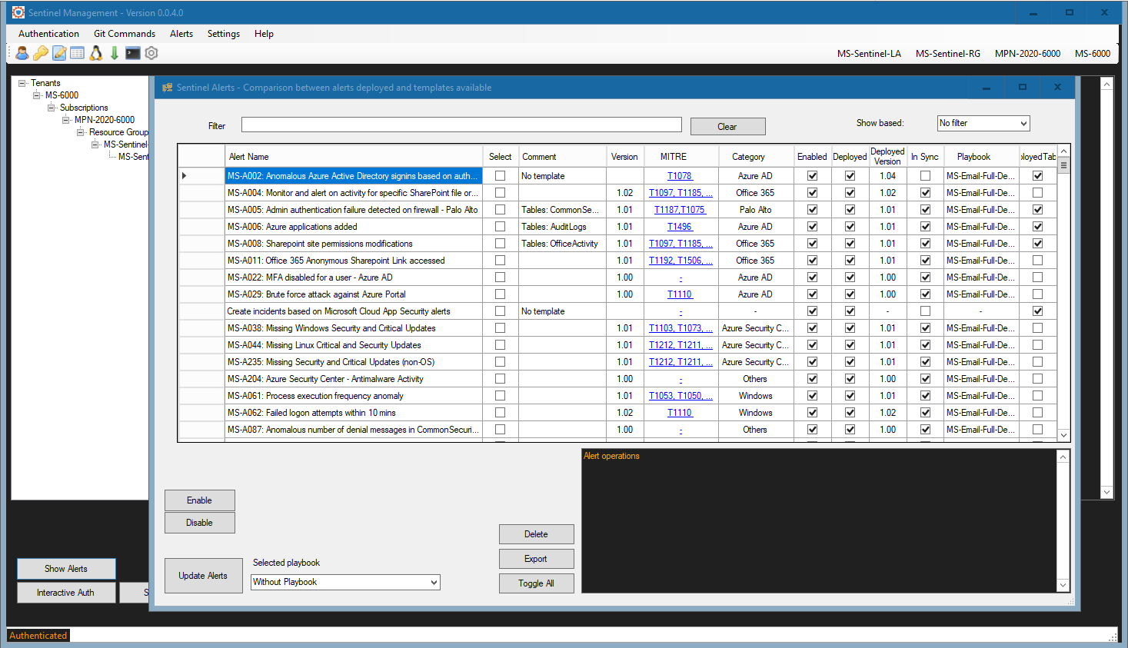Image resolution: width=1128 pixels, height=648 pixels.
Task: Click into the Filter text field
Action: pos(461,125)
